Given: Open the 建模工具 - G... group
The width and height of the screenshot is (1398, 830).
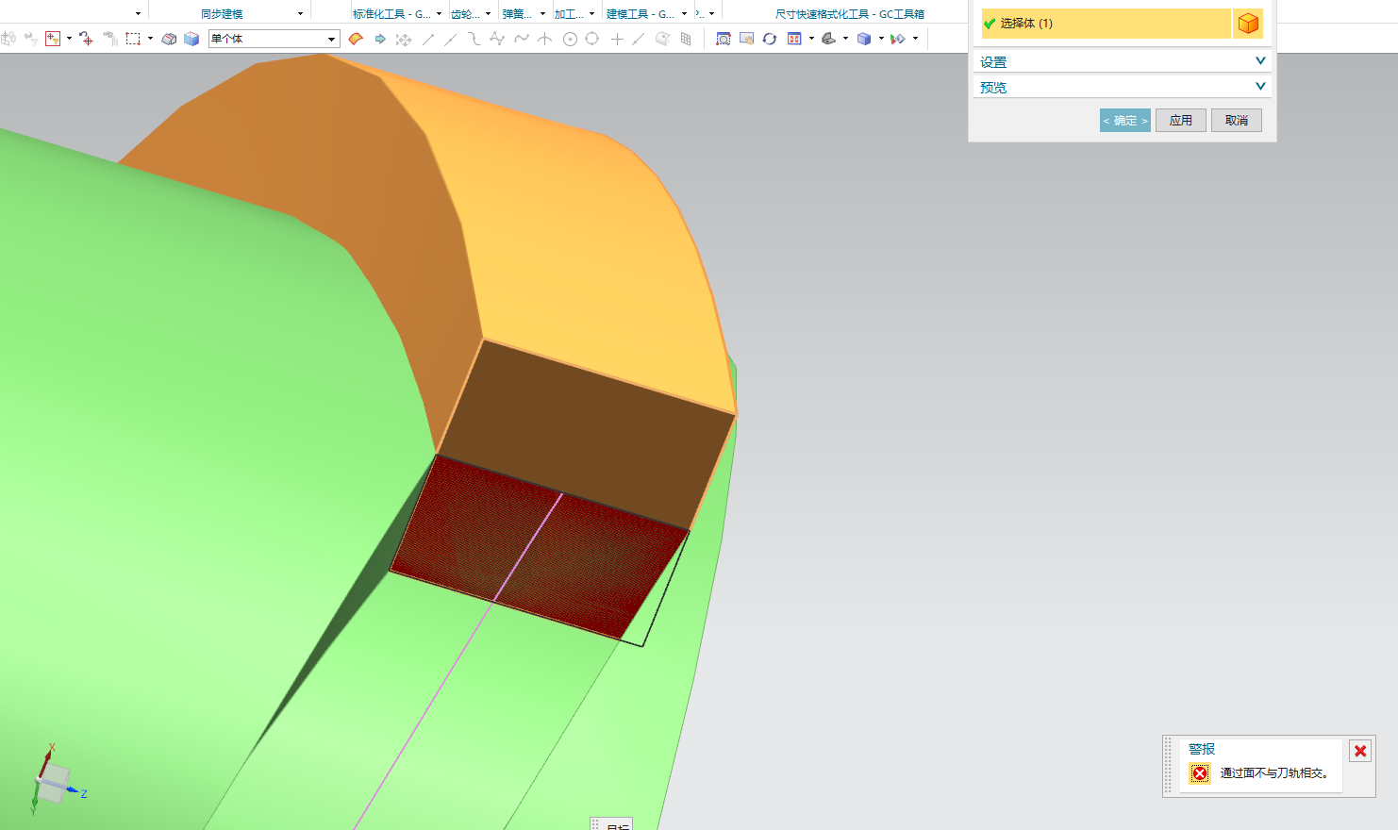Looking at the screenshot, I should pyautogui.click(x=641, y=14).
